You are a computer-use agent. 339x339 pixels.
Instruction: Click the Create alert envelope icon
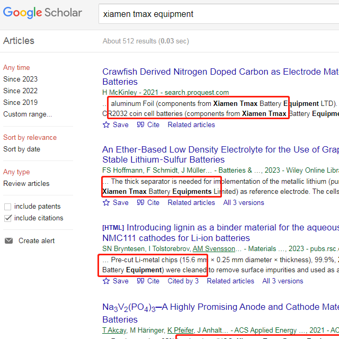[x=8, y=240]
